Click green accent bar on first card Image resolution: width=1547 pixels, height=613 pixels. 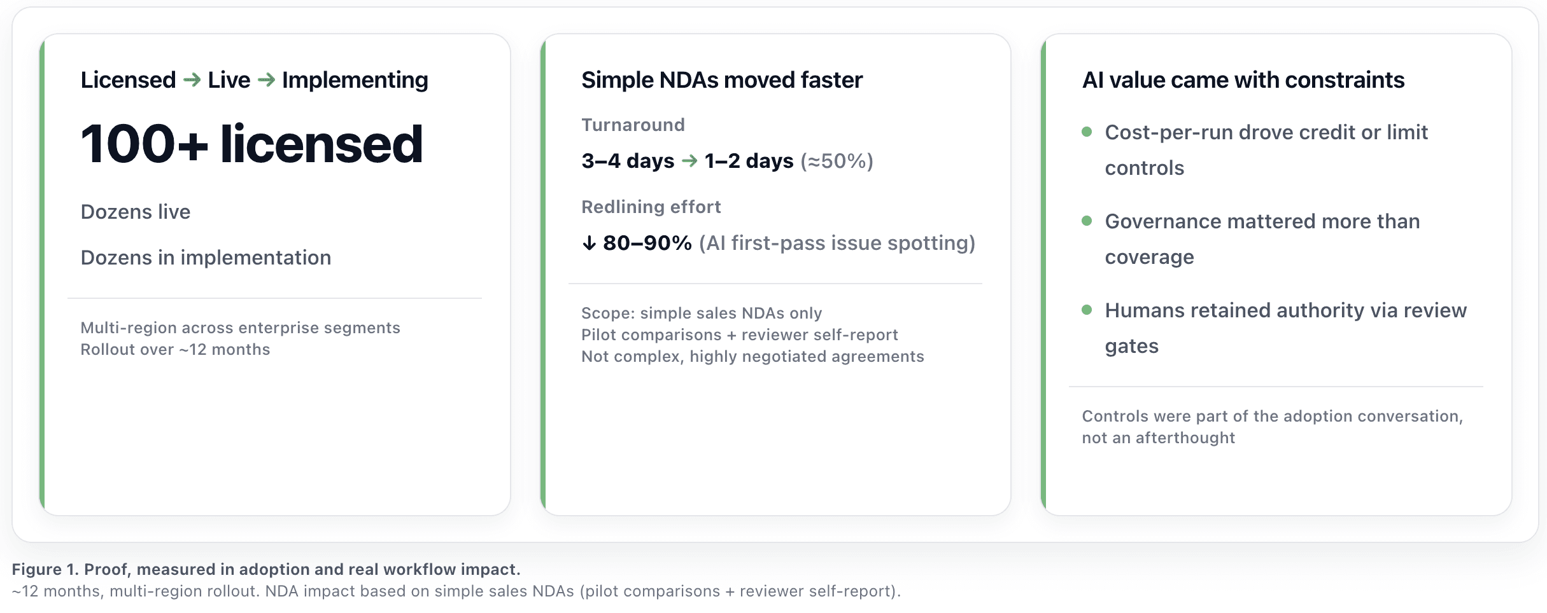(x=42, y=275)
